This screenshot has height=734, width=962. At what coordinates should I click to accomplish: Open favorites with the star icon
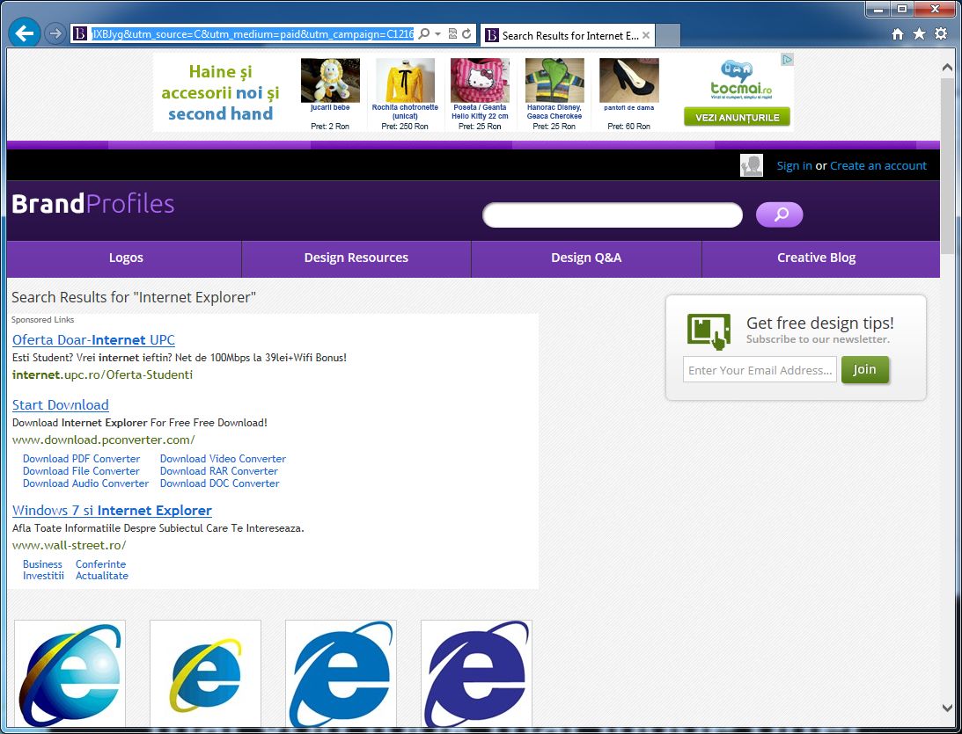(x=919, y=33)
